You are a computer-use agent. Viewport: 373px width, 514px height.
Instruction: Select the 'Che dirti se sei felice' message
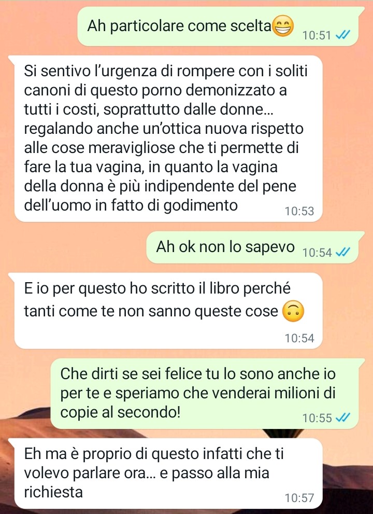coord(208,394)
